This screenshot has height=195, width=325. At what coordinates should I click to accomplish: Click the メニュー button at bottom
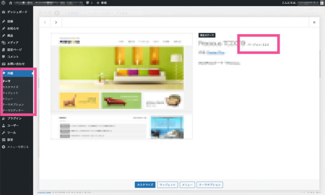(x=187, y=185)
